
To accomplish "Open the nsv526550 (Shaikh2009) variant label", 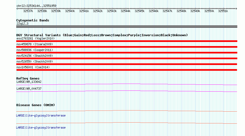I will click(x=35, y=61).
